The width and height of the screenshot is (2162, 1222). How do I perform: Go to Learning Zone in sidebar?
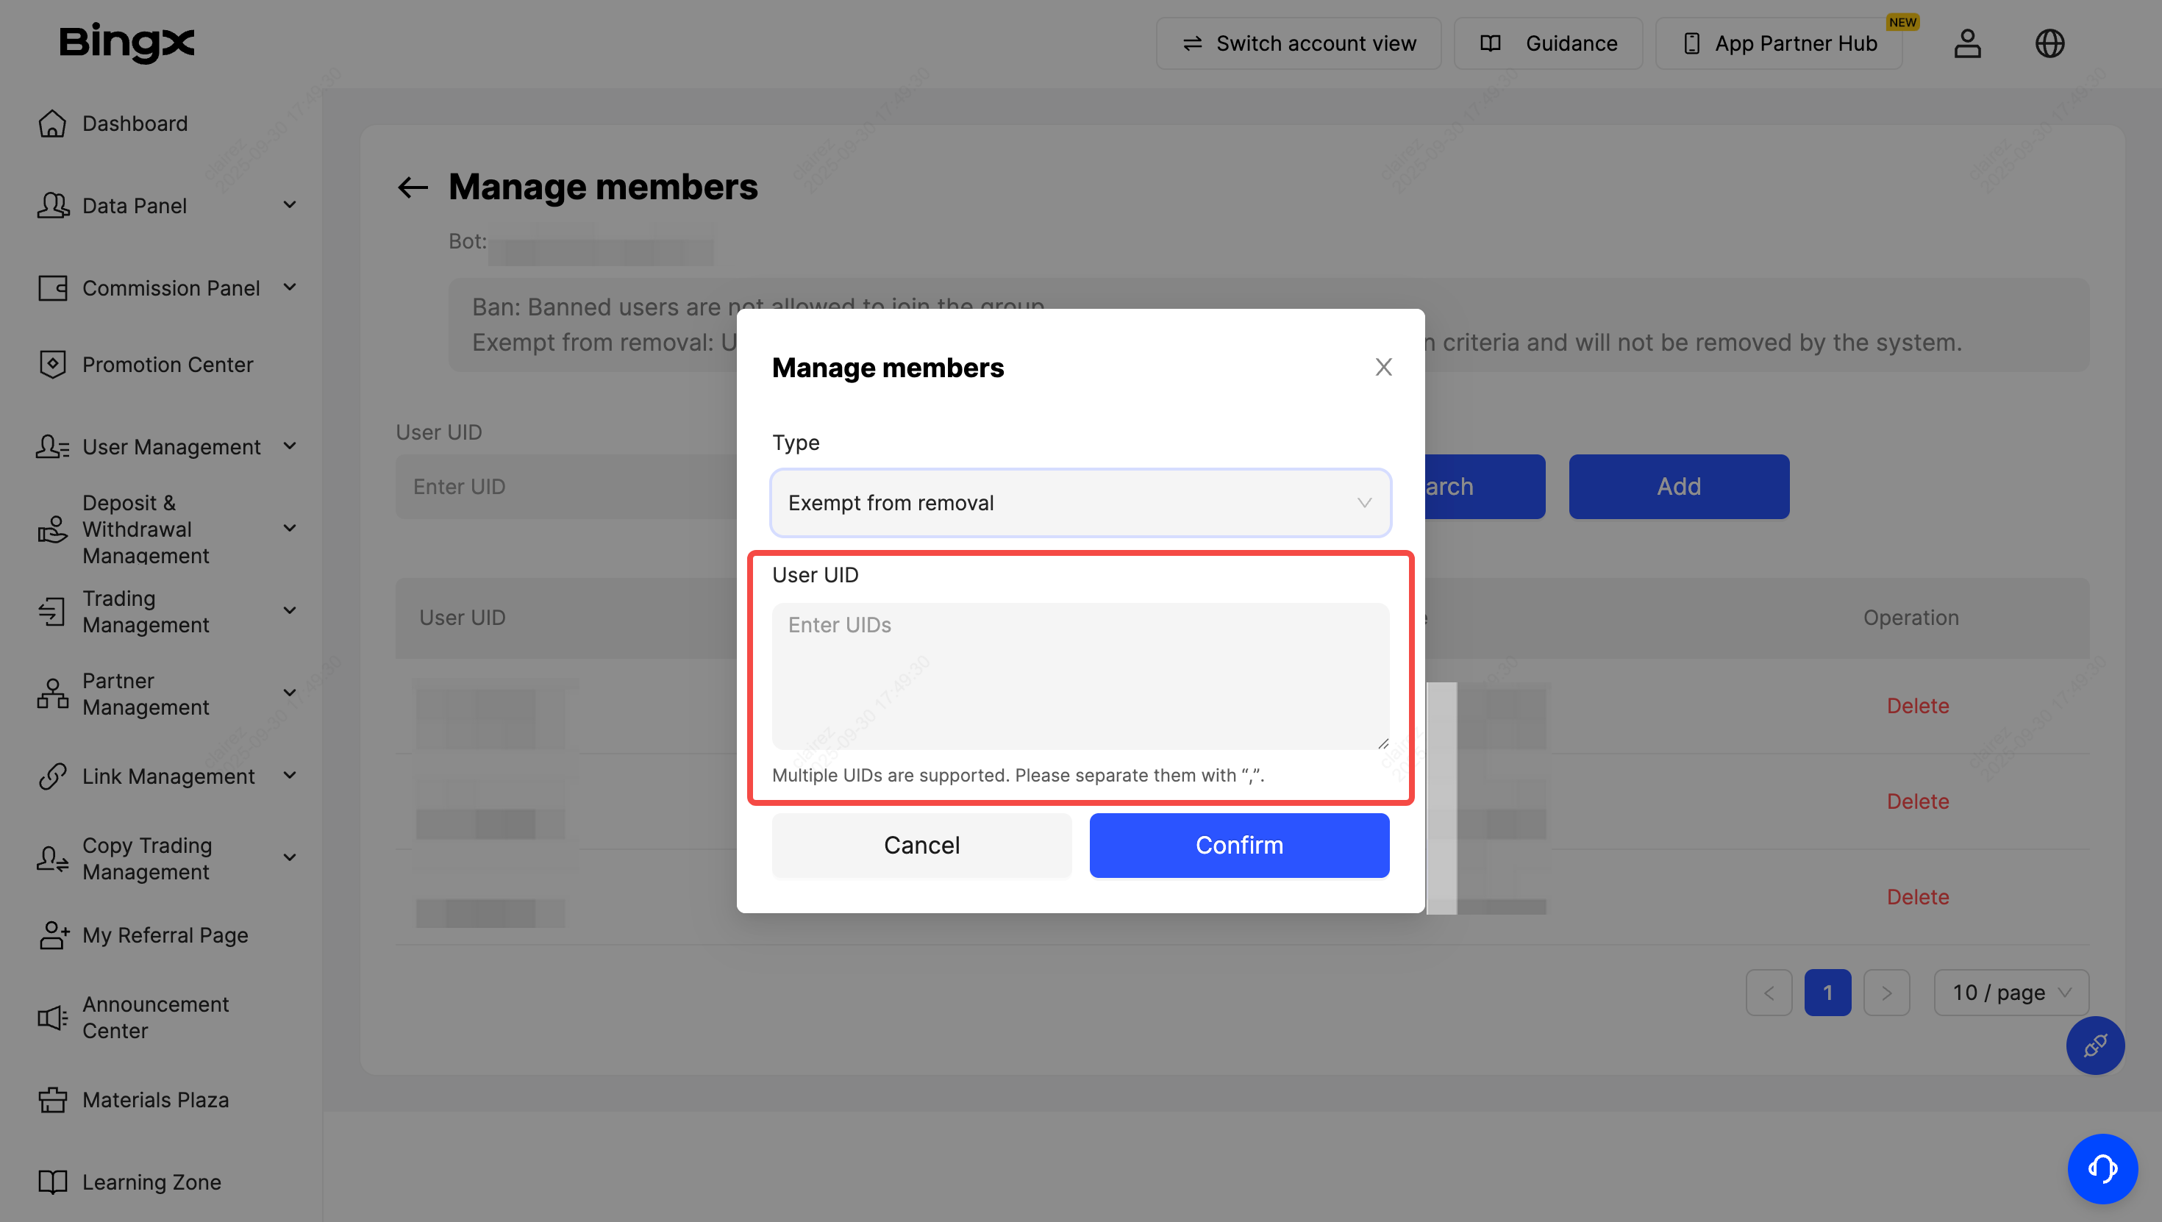151,1182
